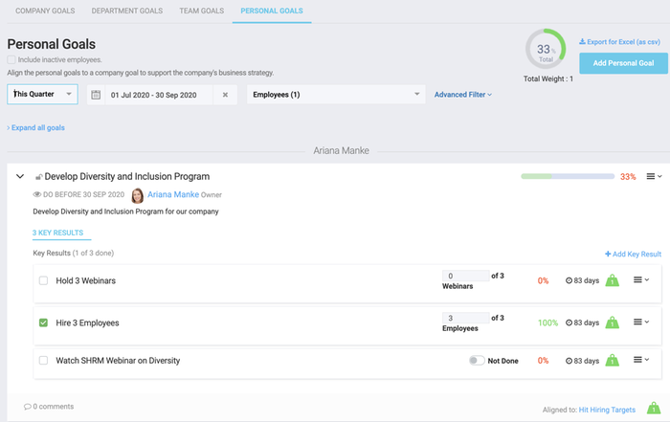Collapse the Develop Diversity goal chevron

[20, 176]
